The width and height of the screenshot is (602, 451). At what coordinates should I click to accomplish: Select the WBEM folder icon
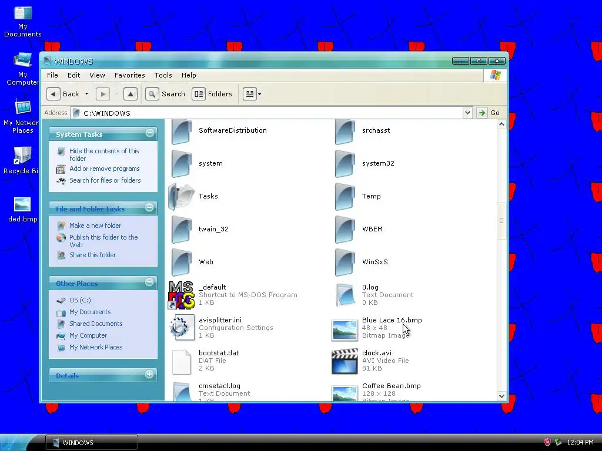(x=345, y=230)
